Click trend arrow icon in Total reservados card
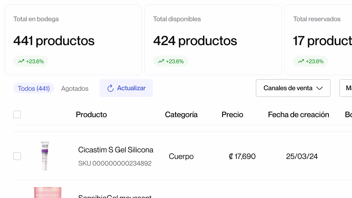The height and width of the screenshot is (198, 352). tap(301, 61)
